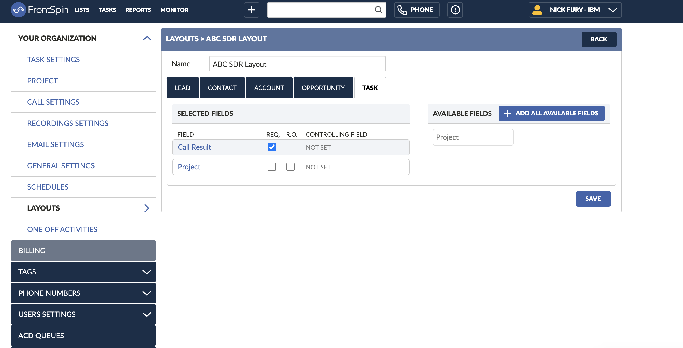Viewport: 683px width, 348px height.
Task: Click the exclamation alert icon
Action: pyautogui.click(x=455, y=10)
